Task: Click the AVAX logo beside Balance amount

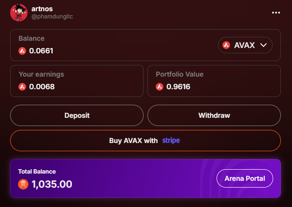Action: (22, 51)
